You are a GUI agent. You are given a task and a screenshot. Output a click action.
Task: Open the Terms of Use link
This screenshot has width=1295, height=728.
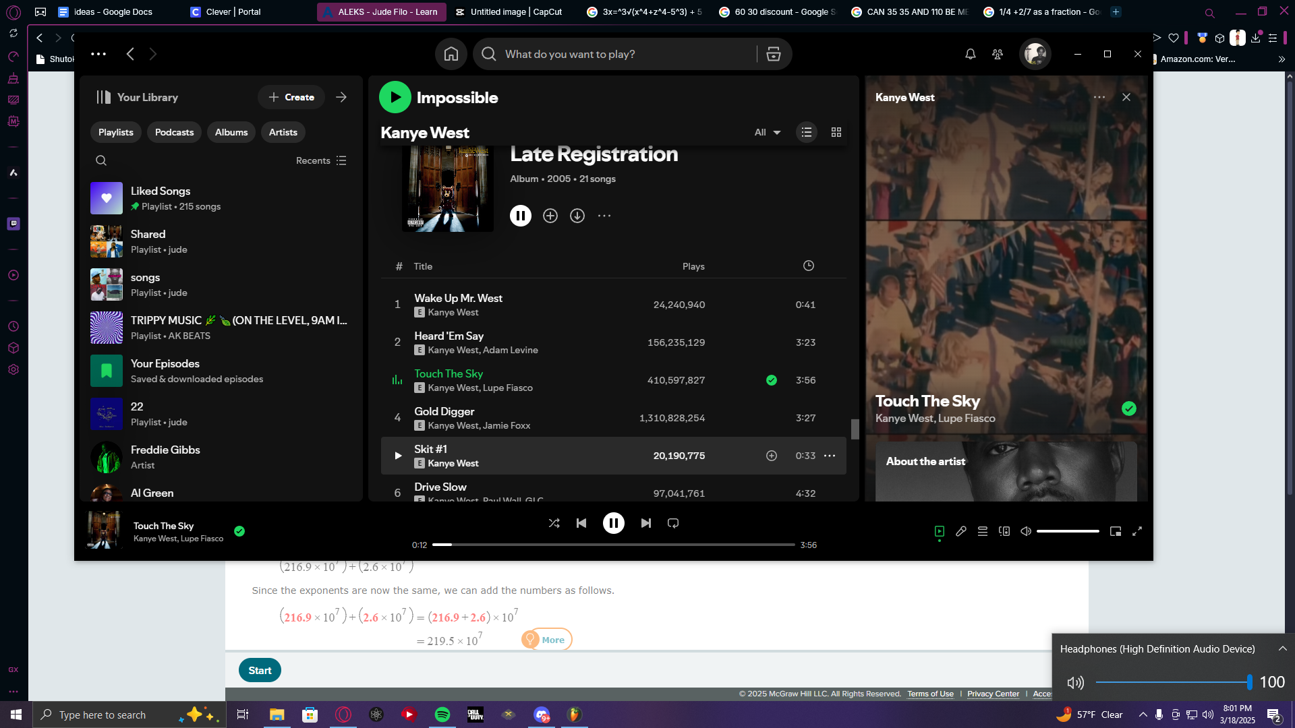[930, 694]
